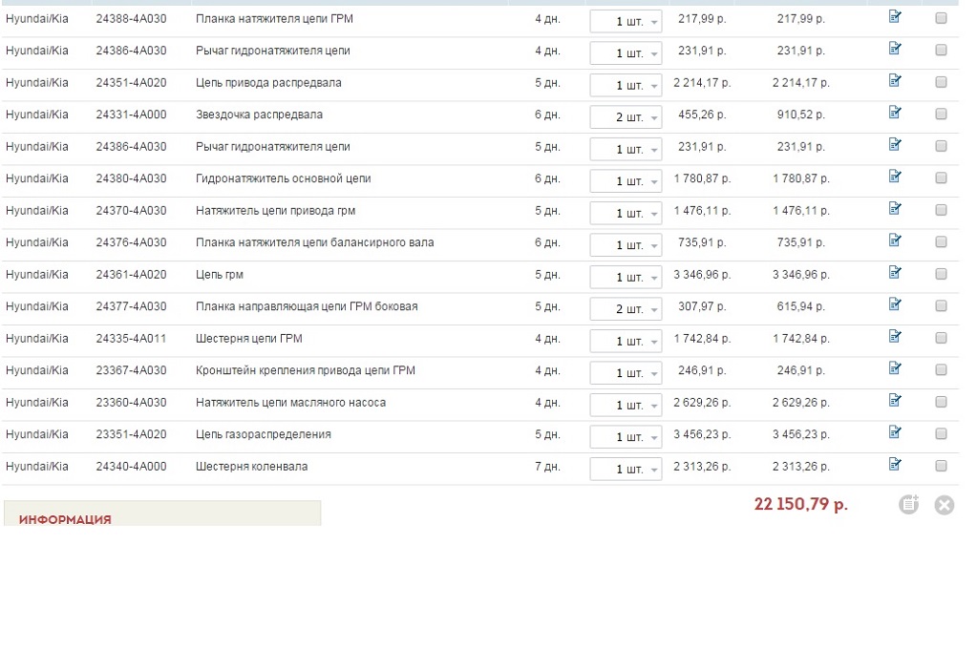
Task: Select checkbox for part 24335-4A011
Action: point(941,338)
